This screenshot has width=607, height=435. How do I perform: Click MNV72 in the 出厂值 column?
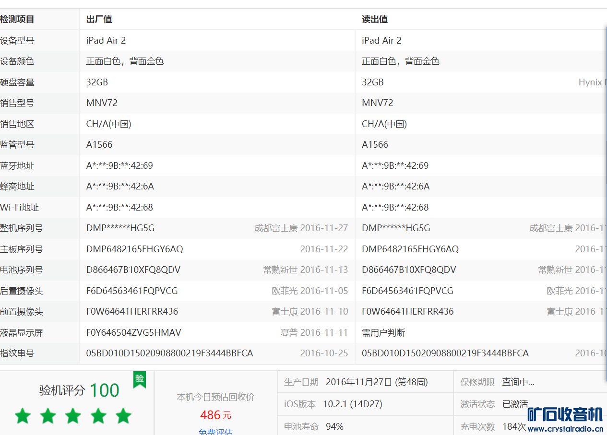pyautogui.click(x=102, y=103)
